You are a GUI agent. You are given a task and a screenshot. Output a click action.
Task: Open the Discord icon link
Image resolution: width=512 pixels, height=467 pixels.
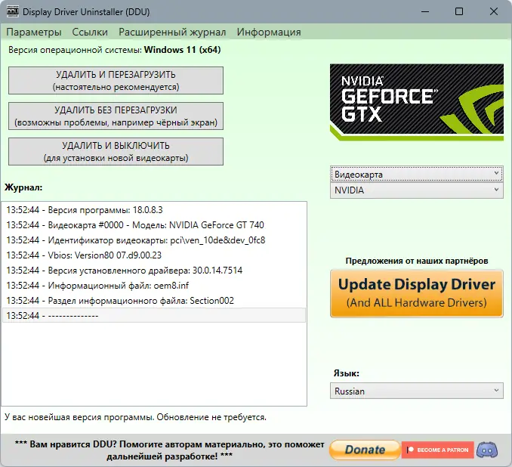tap(487, 450)
